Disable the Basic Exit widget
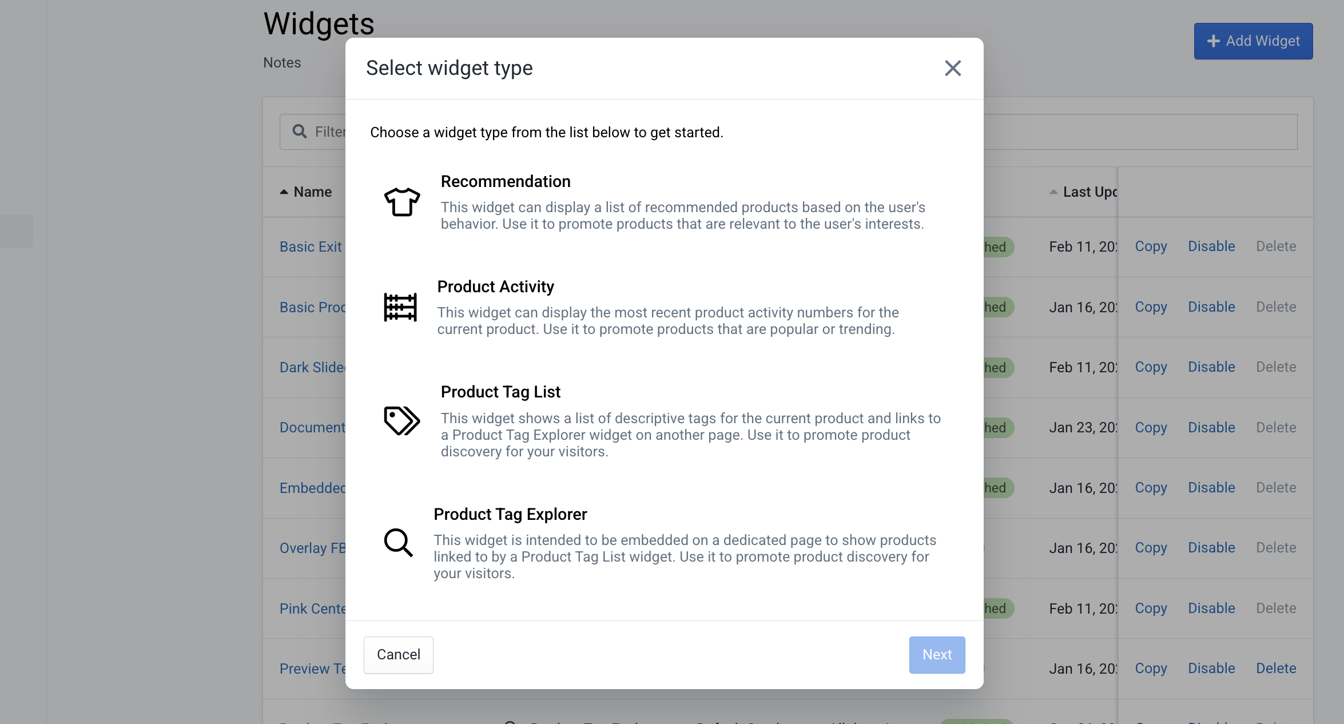Viewport: 1344px width, 724px height. click(x=1211, y=246)
